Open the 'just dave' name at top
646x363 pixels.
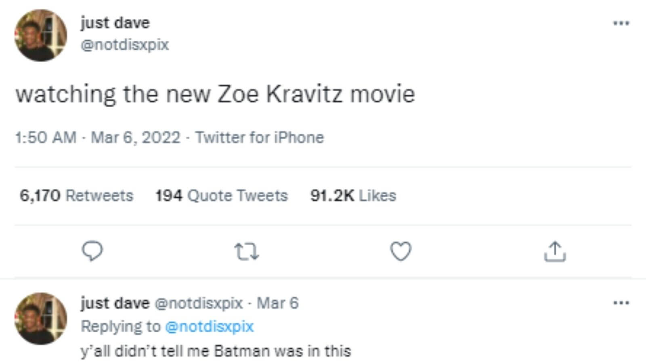coord(115,23)
